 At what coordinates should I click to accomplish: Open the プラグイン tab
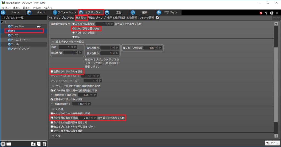point(168,12)
